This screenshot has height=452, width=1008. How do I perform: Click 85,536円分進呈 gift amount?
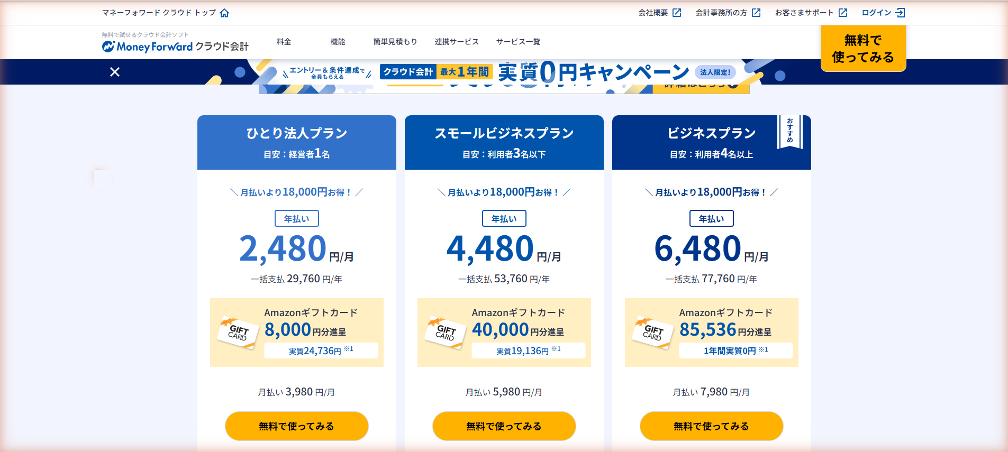[x=725, y=330]
